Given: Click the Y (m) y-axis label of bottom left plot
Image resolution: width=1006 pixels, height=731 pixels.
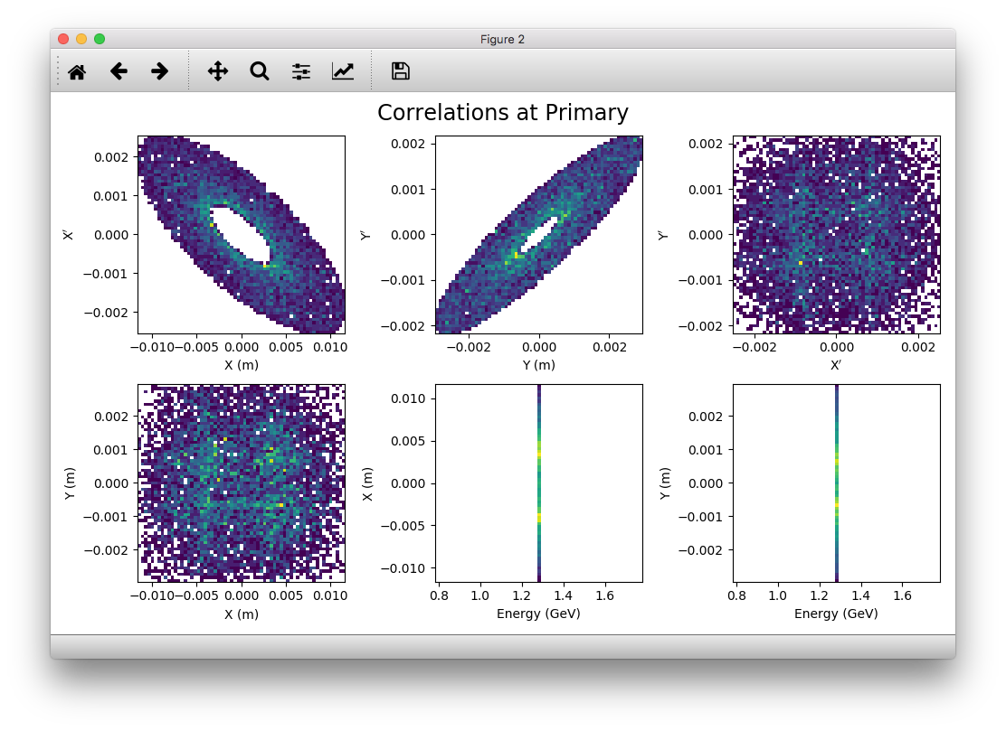Looking at the screenshot, I should [x=70, y=483].
